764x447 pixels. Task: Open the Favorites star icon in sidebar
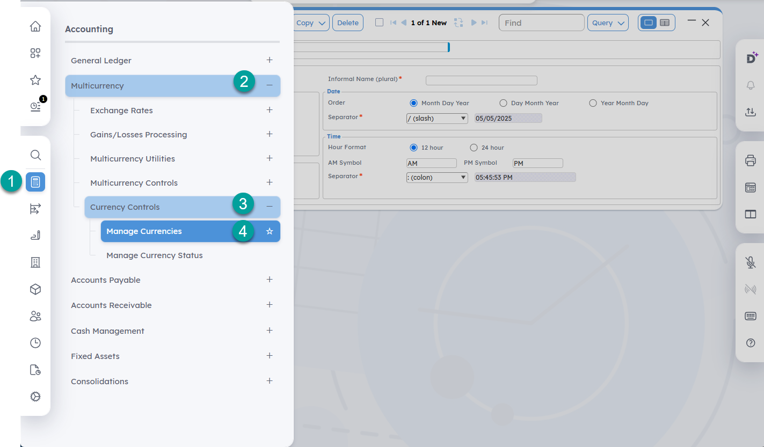tap(35, 80)
